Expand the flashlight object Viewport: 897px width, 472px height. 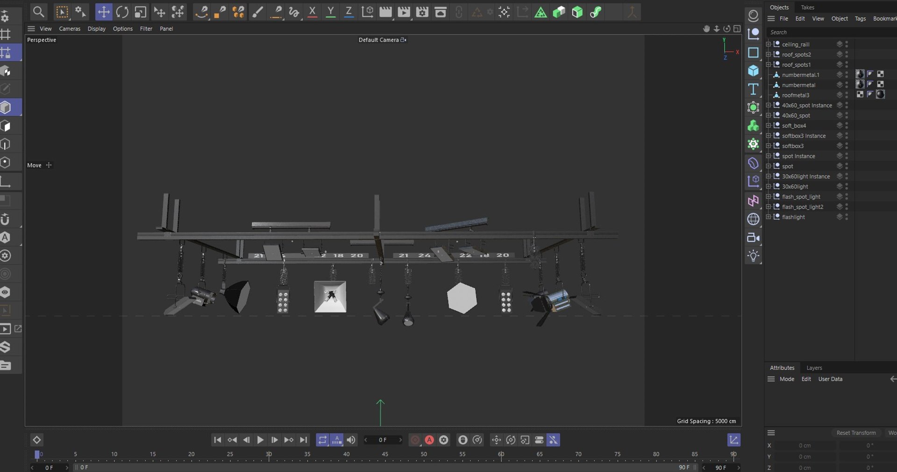point(769,217)
